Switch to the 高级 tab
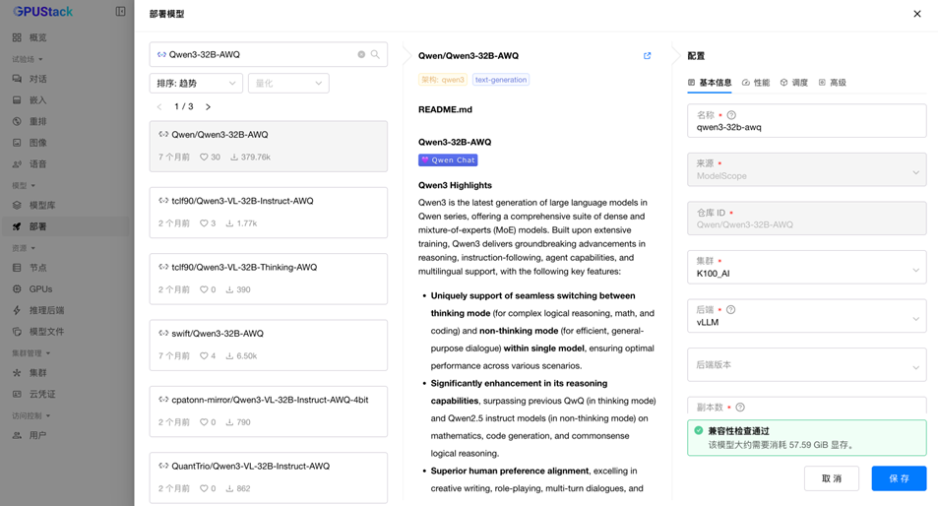The width and height of the screenshot is (938, 506). click(x=833, y=83)
